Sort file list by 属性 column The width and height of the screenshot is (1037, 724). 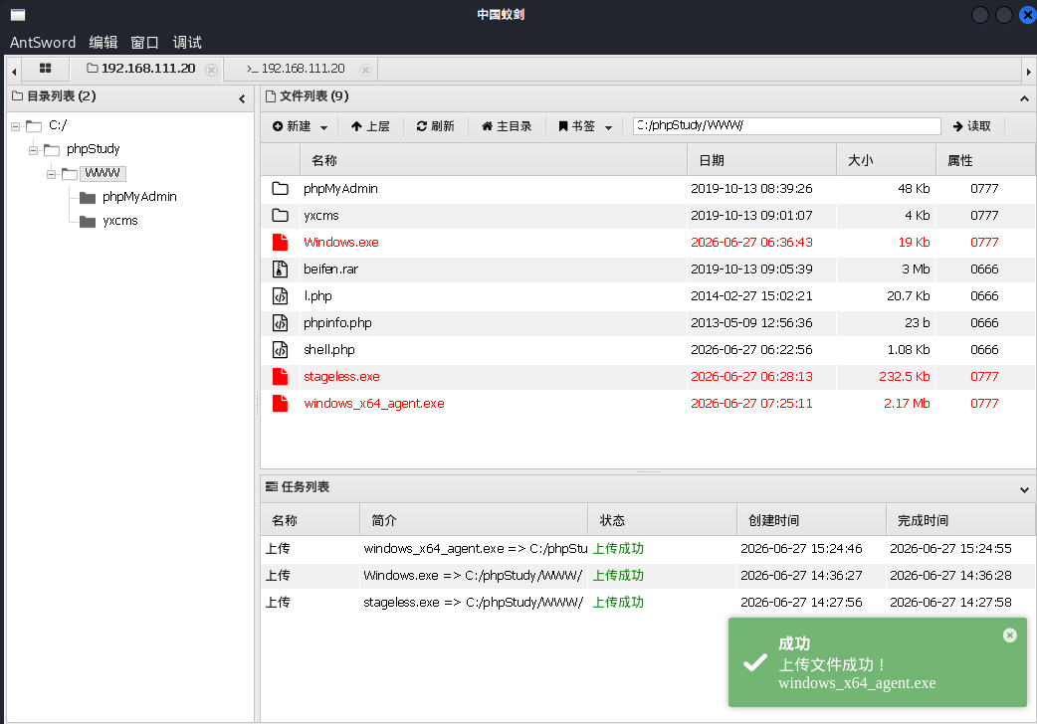(985, 160)
